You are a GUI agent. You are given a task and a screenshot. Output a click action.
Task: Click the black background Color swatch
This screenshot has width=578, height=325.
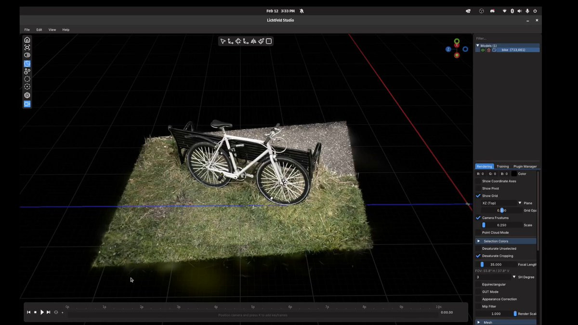[514, 174]
